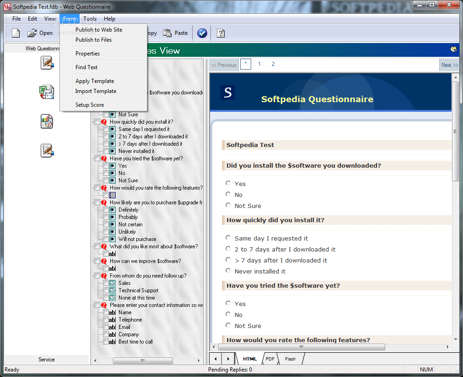Image resolution: width=463 pixels, height=377 pixels.
Task: Click question icon for 'What did you like most'
Action: pos(104,246)
